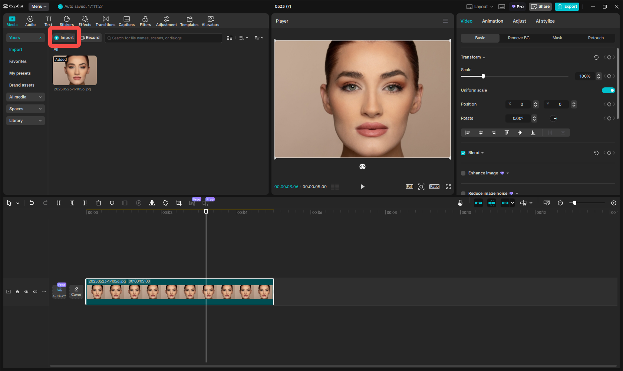
Task: Click the microphone voiceover icon
Action: coord(460,203)
